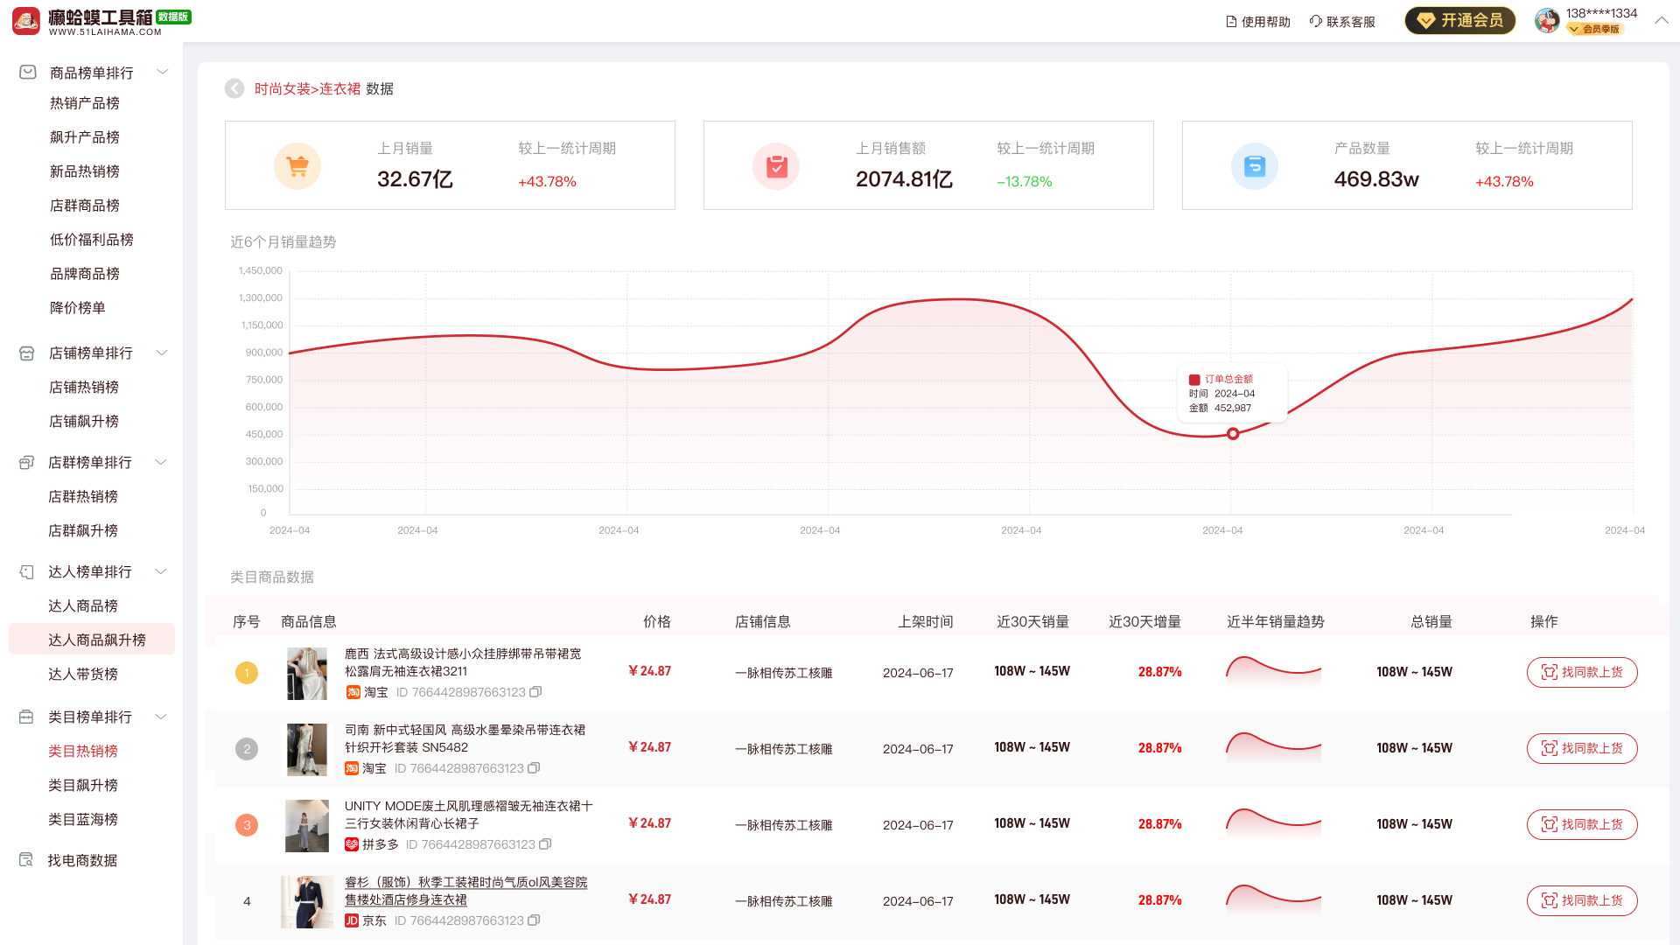The width and height of the screenshot is (1680, 945).
Task: Collapse the 商品榜单排行 section
Action: pos(162,72)
